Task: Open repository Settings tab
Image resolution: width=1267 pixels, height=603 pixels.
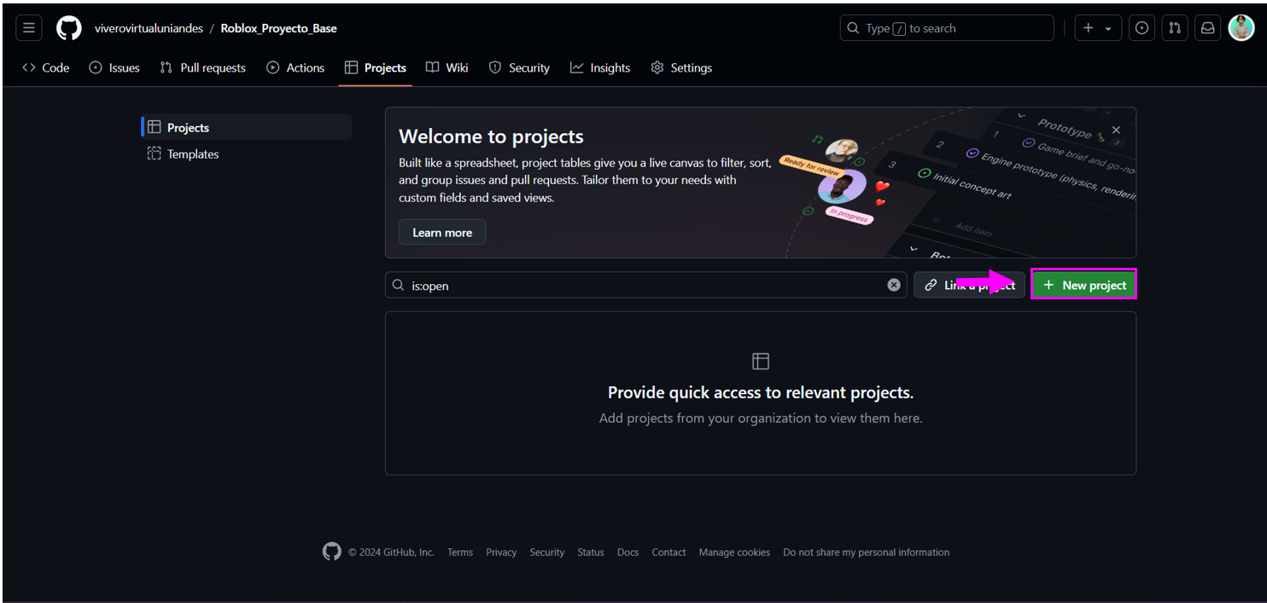Action: point(681,68)
